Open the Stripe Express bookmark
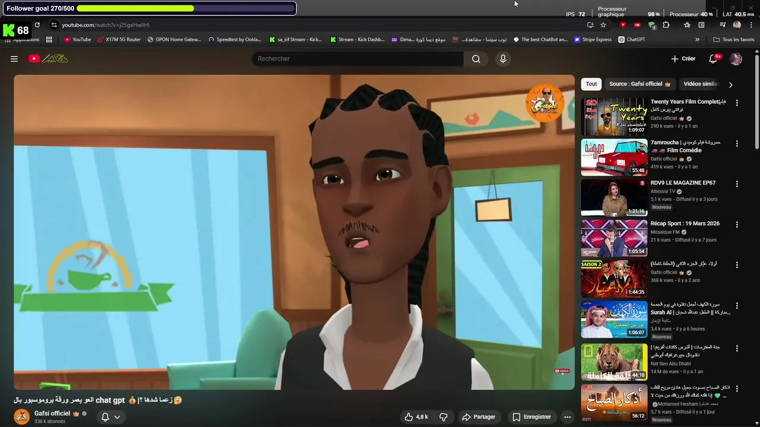The image size is (760, 427). [x=593, y=40]
